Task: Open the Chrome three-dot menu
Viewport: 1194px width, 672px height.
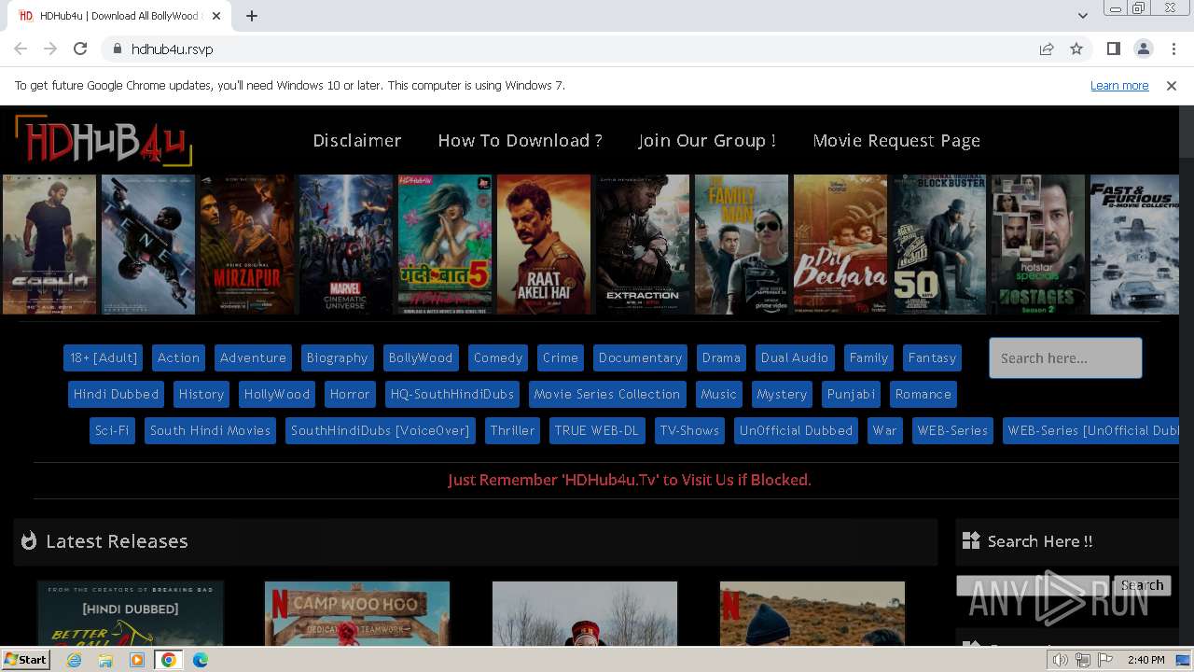Action: [x=1173, y=49]
